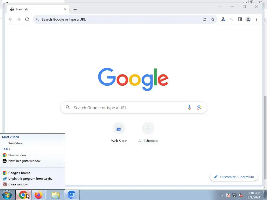Open the taskbar clock showing 10:01 AM
Image resolution: width=267 pixels, height=200 pixels.
[x=253, y=195]
